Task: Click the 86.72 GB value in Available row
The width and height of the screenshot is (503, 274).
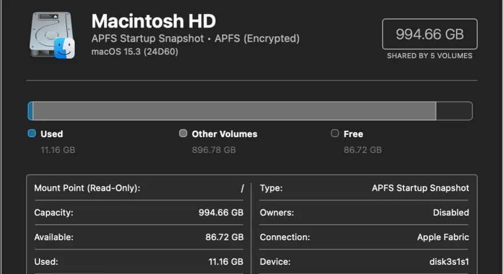Action: pos(225,237)
